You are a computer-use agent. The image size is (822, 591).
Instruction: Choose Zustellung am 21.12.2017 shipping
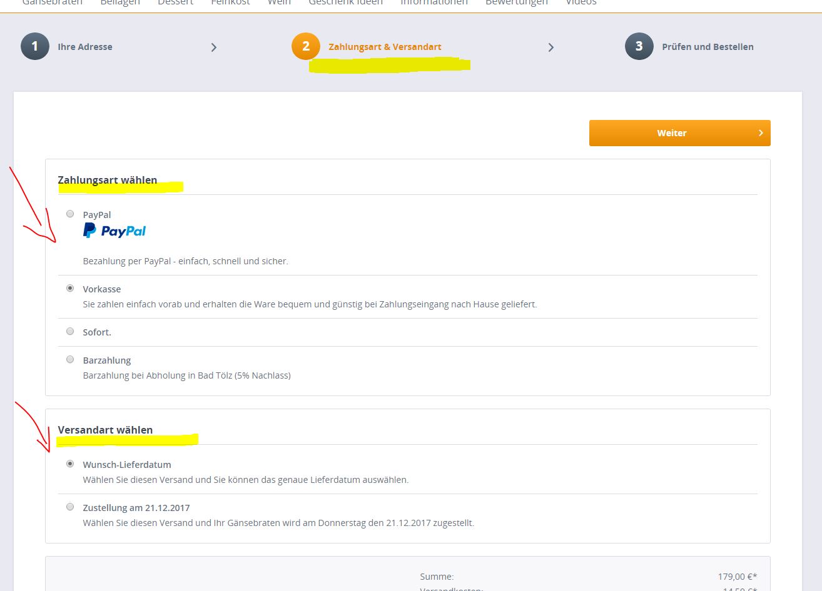click(70, 507)
